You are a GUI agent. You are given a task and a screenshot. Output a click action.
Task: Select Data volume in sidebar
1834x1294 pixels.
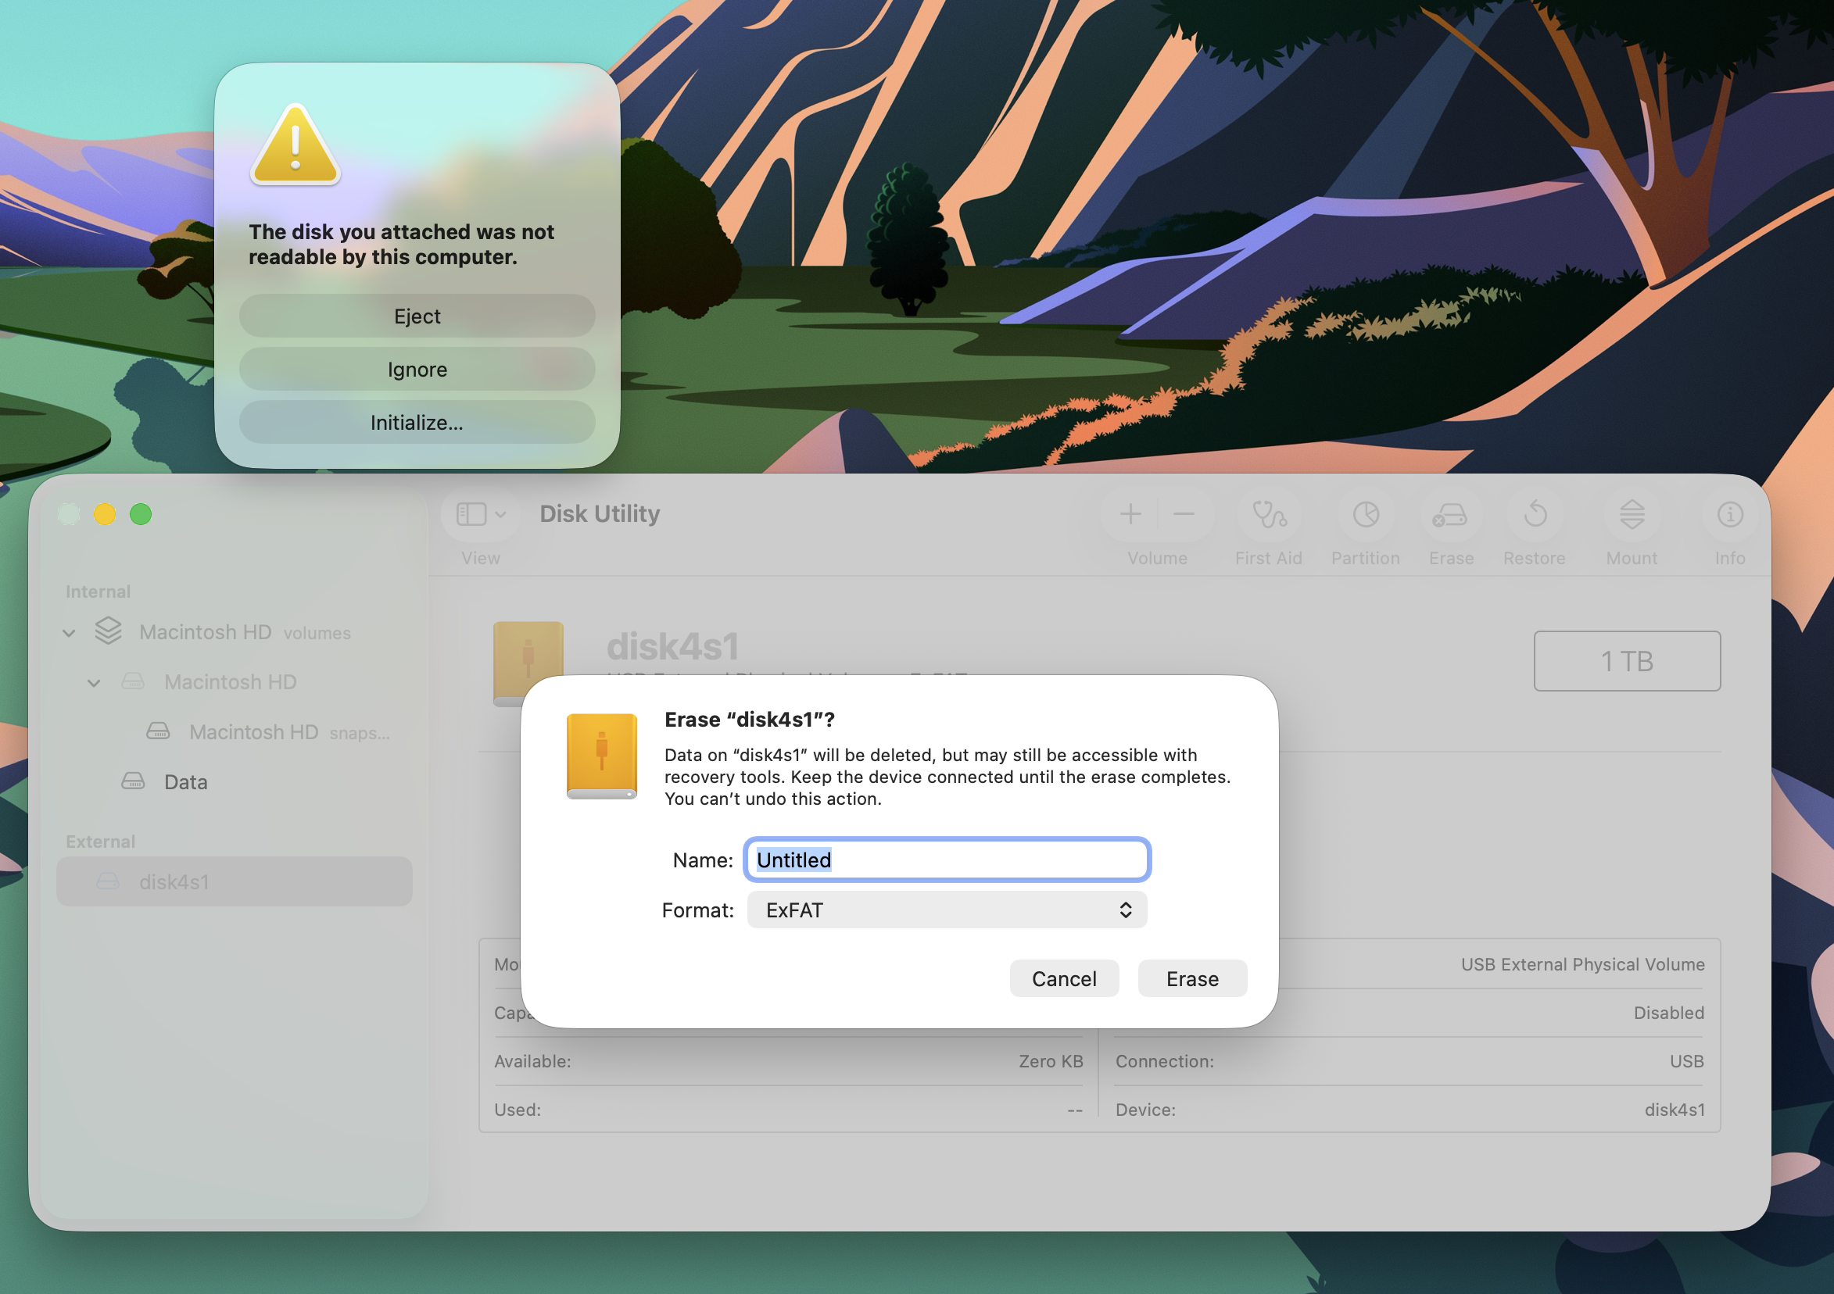pyautogui.click(x=234, y=781)
